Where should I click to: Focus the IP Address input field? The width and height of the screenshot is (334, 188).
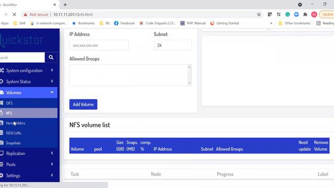click(99, 45)
